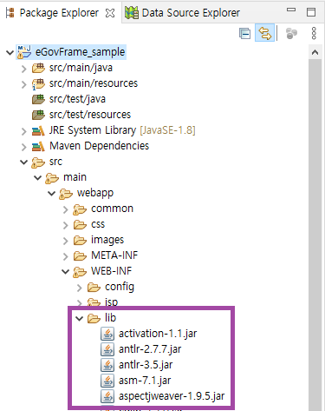Expand the src/main/resources source folder
325x411 pixels.
23,84
